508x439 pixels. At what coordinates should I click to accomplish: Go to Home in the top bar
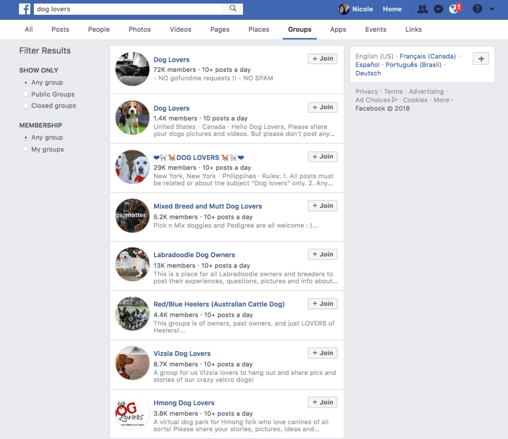coord(392,9)
